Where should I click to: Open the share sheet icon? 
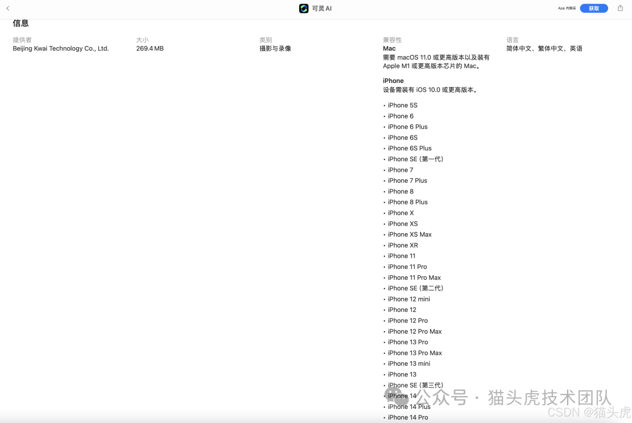pos(620,8)
